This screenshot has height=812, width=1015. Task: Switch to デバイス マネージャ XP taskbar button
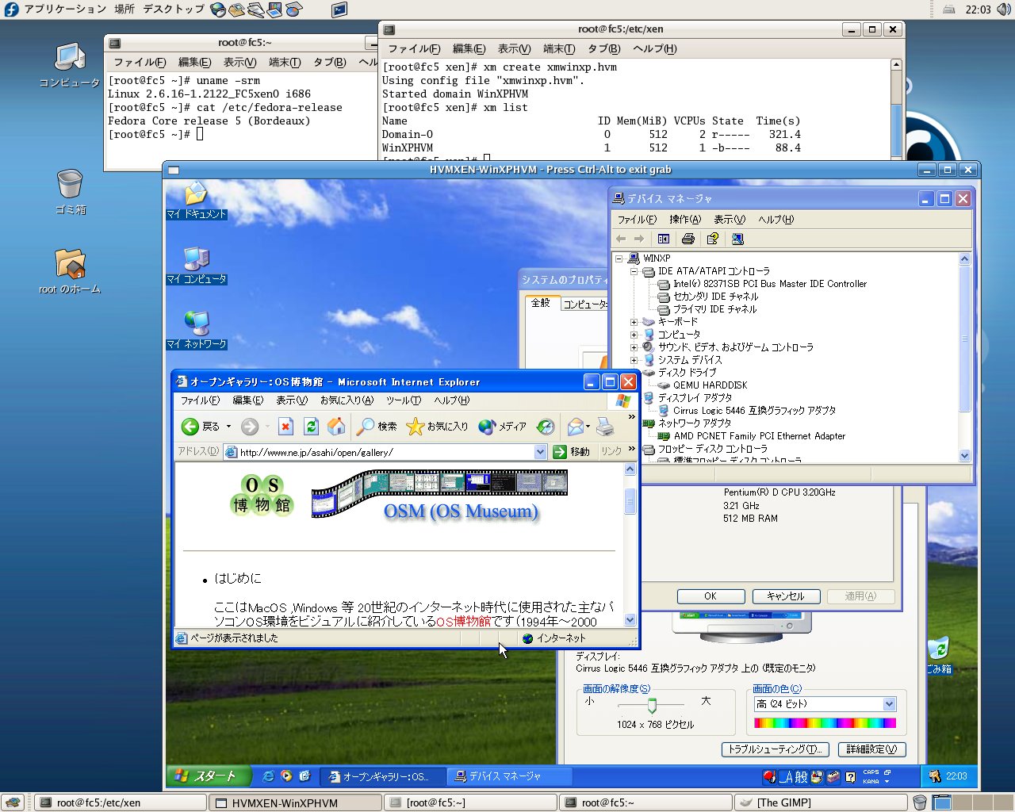coord(508,776)
